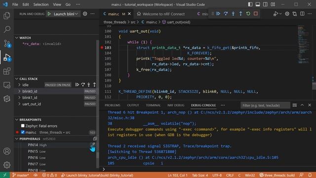The image size is (316, 178).
Task: Open the Go menu
Action: point(68,4)
